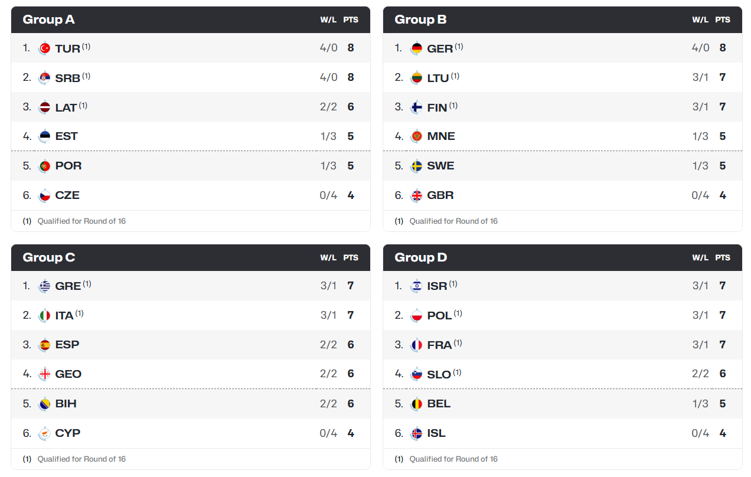Select the SLO row in Group D

click(x=562, y=374)
